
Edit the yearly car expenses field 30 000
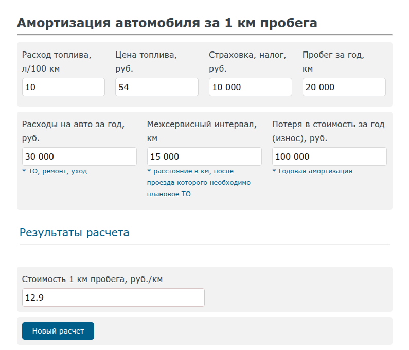[x=79, y=156]
